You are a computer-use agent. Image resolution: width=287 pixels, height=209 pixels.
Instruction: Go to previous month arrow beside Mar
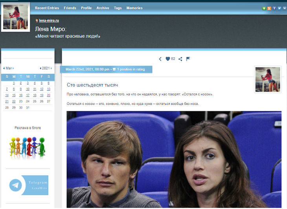pyautogui.click(x=4, y=68)
